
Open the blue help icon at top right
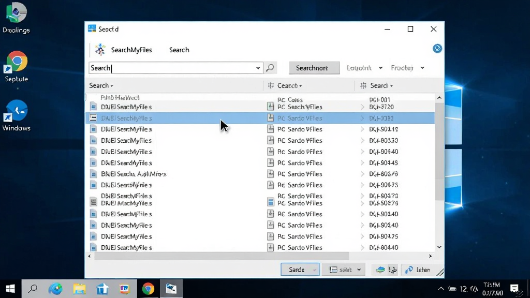(x=437, y=48)
